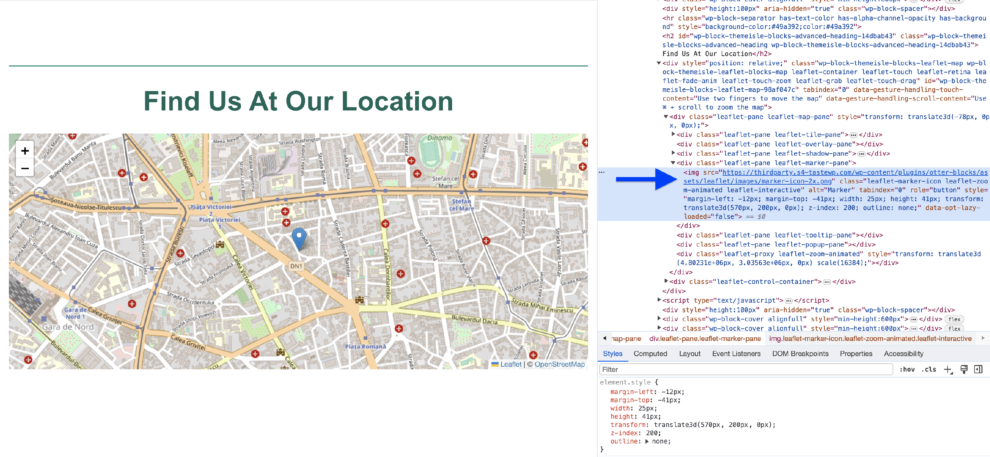This screenshot has height=457, width=990.
Task: Expand the leaflet-tile-pane div node
Action: [673, 135]
